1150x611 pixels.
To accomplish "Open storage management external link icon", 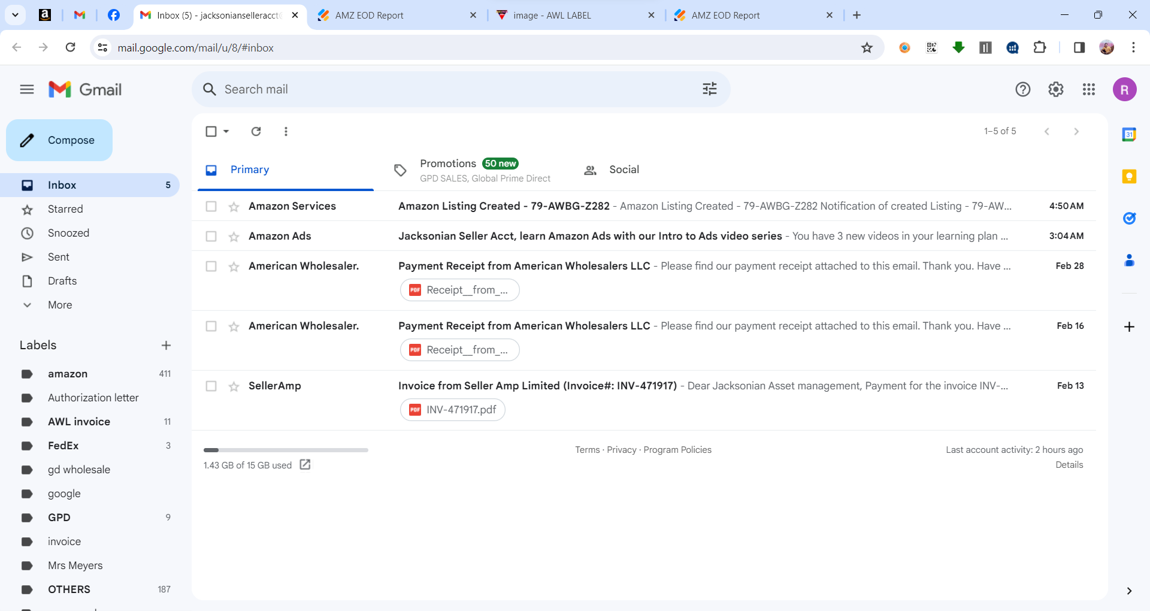I will point(305,464).
